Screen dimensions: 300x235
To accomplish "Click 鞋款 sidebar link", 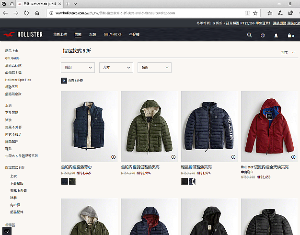I will click(9, 149).
